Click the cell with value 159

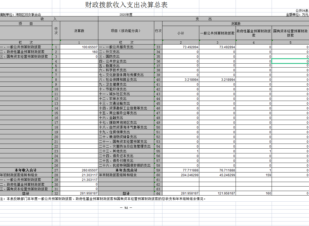click(x=254, y=175)
